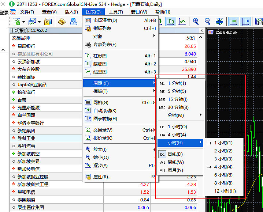Open the Navigator folder-star icon
The height and width of the screenshot is (212, 263).
click(62, 22)
